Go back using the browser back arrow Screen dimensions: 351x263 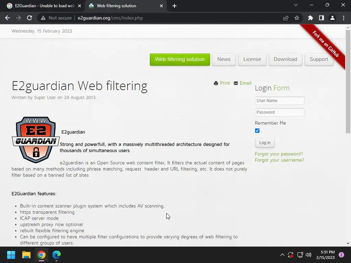click(8, 18)
